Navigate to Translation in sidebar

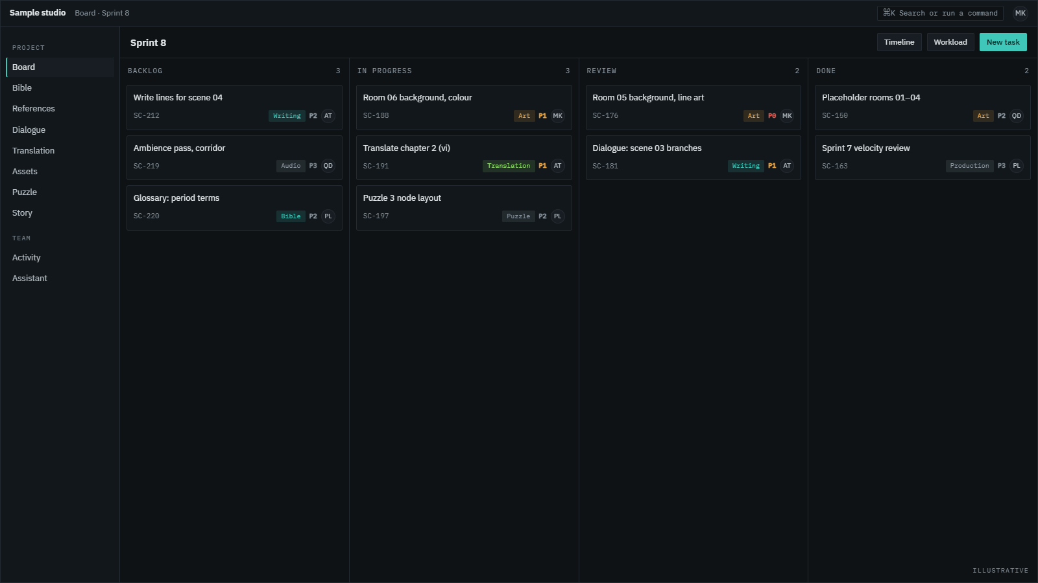click(60, 151)
